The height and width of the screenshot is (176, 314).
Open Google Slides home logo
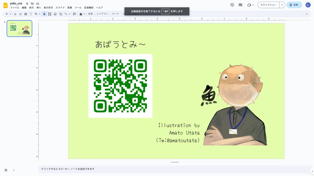pos(5,5)
